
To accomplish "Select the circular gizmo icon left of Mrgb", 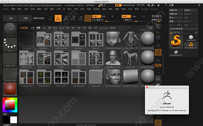I will (x=88, y=18).
